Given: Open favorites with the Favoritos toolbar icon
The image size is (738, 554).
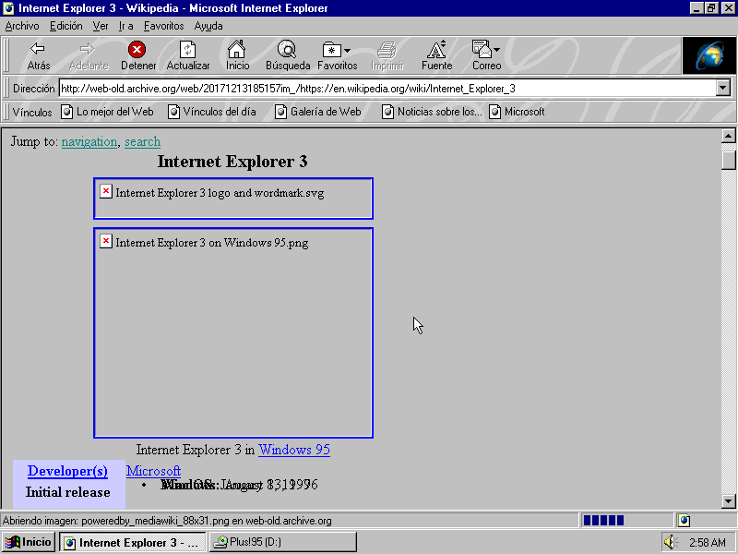Looking at the screenshot, I should tap(334, 51).
